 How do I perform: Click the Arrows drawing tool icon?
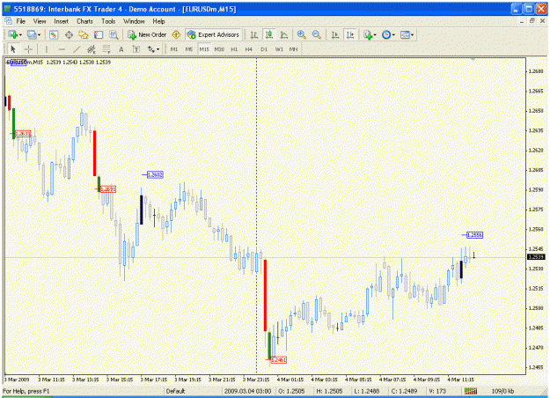[150, 49]
